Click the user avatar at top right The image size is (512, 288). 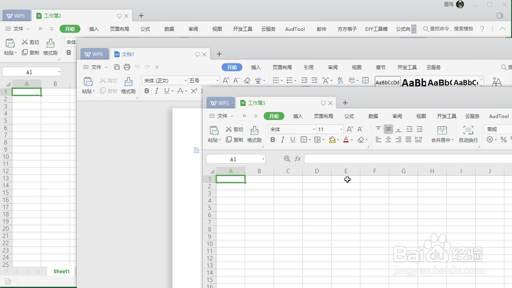(460, 4)
